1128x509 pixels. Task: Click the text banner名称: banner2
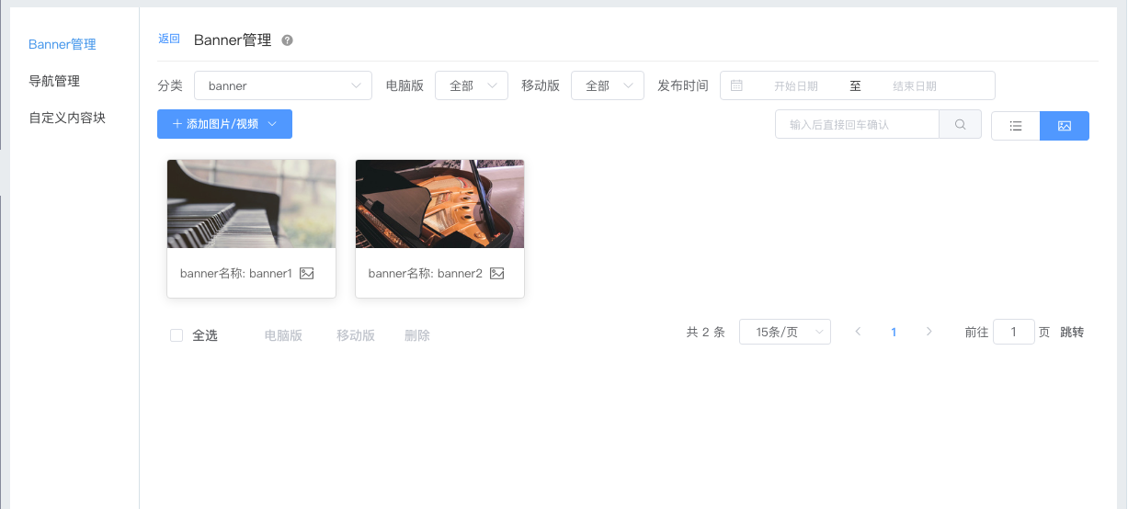[426, 274]
